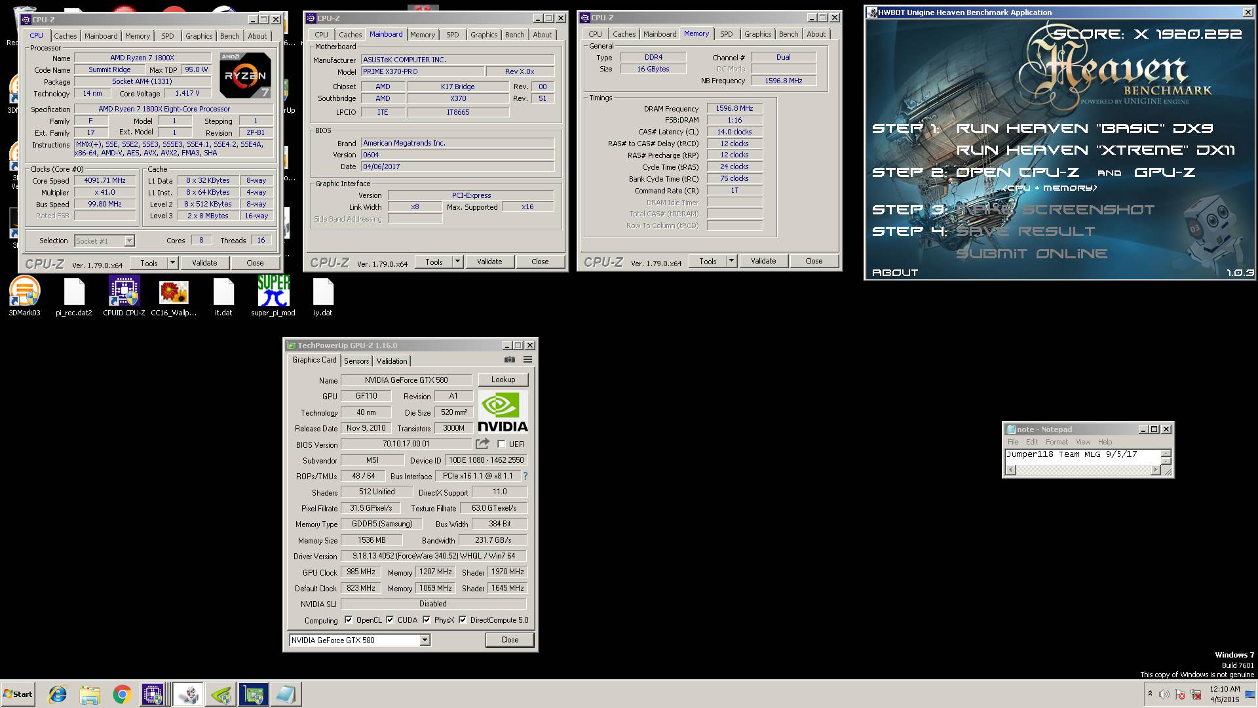Switch to Sensors tab in GPU-Z
1258x708 pixels.
pyautogui.click(x=356, y=361)
